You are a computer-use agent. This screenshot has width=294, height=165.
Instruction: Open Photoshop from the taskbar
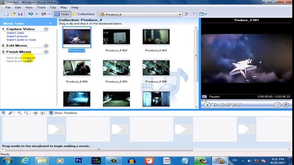tap(79, 160)
